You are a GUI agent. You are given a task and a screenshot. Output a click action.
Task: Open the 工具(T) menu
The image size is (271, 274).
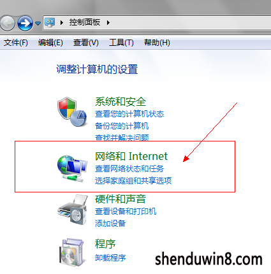pos(121,43)
